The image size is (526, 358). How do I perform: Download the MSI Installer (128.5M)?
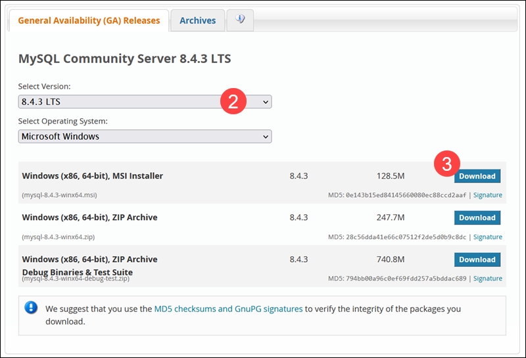(477, 176)
